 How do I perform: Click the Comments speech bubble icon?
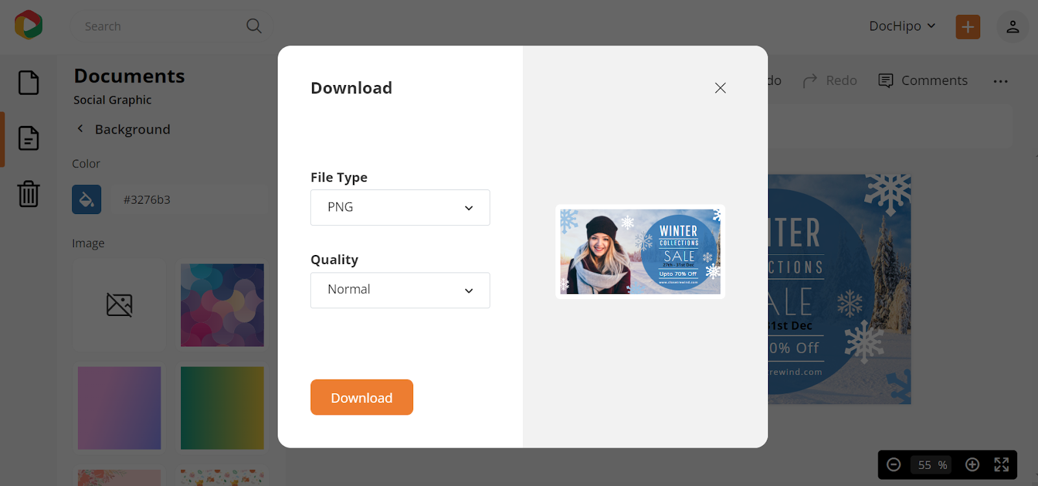pos(886,80)
